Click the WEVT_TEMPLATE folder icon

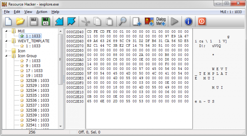tap(14, 41)
